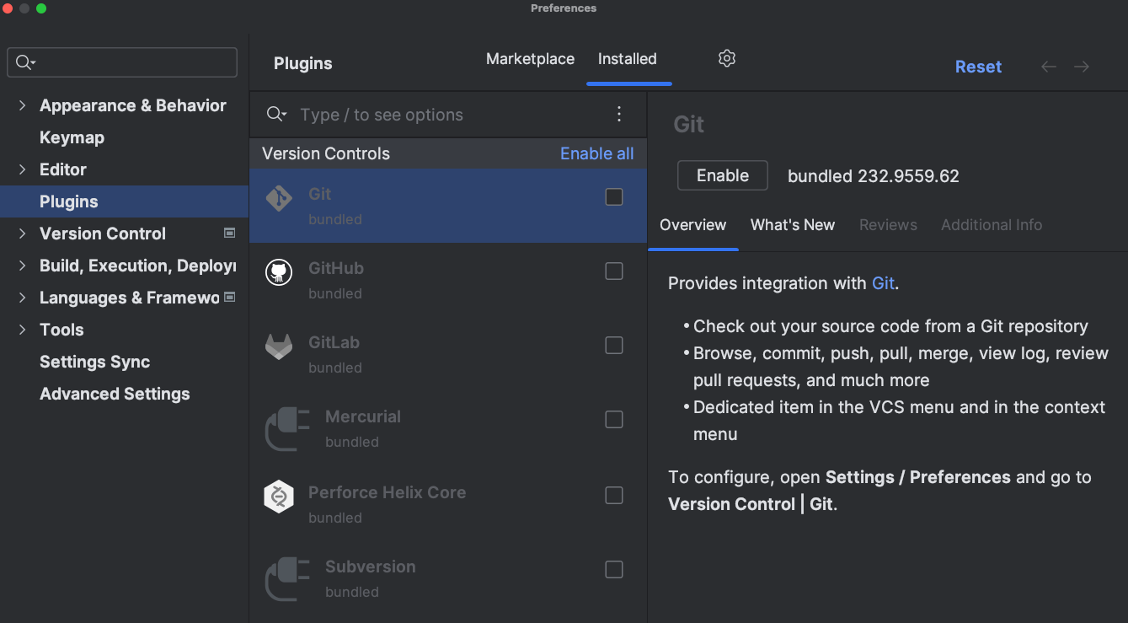Enable the GitHub plugin checkbox
This screenshot has height=623, width=1128.
613,271
